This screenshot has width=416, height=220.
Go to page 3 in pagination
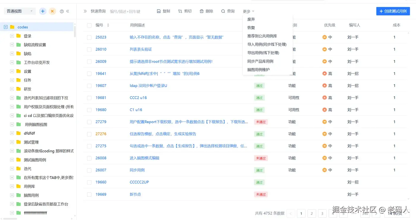pyautogui.click(x=322, y=213)
